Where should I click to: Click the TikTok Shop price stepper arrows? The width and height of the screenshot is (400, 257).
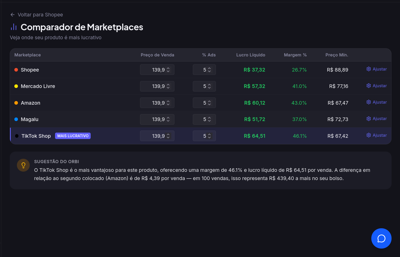tap(168, 136)
